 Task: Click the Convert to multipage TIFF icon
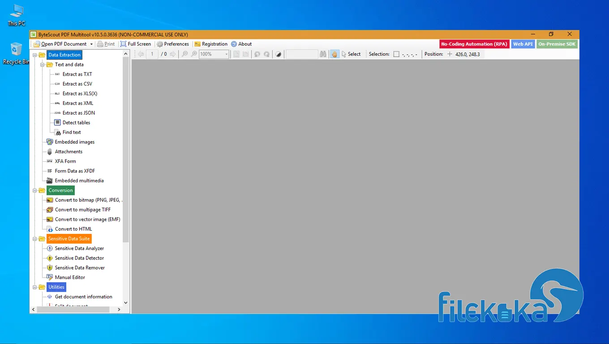tap(50, 210)
